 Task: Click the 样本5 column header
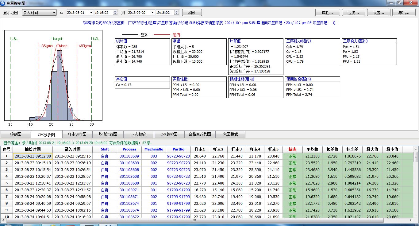point(274,149)
